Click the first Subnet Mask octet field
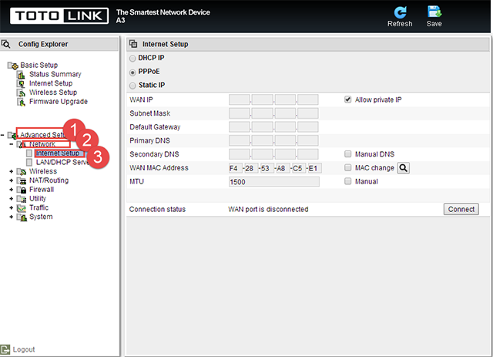Viewport: 493px width, 357px height. pos(240,113)
